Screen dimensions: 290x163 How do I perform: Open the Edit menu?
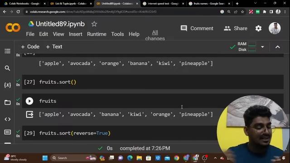(43, 34)
